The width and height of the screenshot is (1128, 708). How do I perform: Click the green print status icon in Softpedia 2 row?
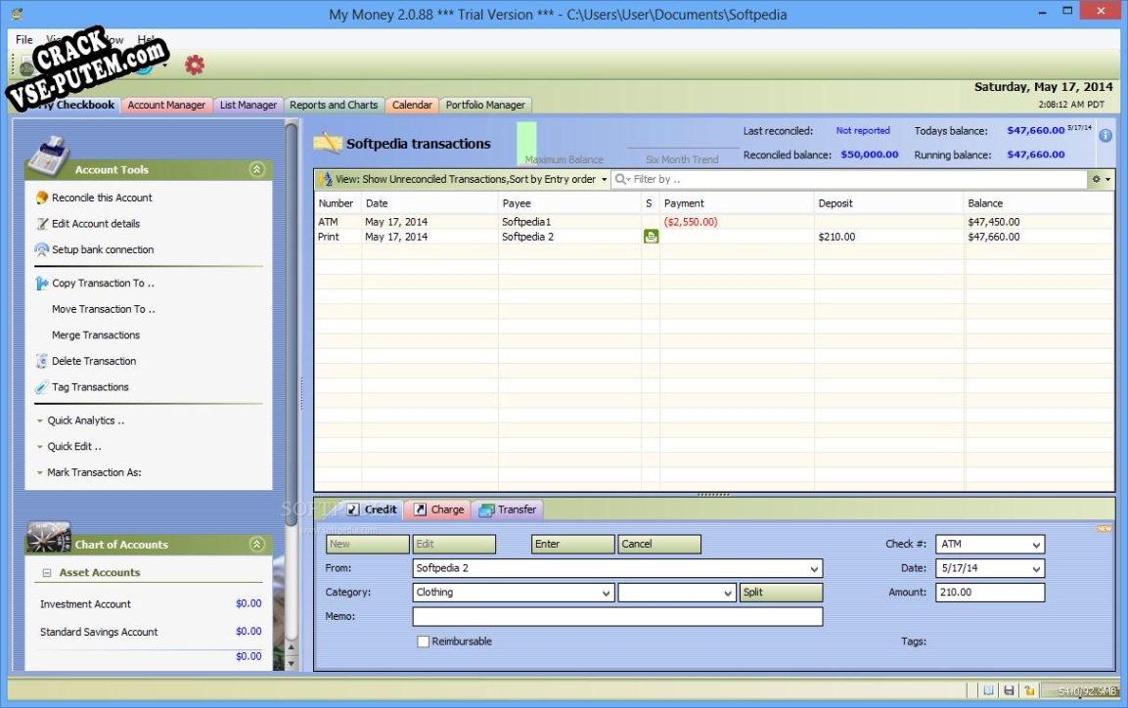tap(651, 237)
